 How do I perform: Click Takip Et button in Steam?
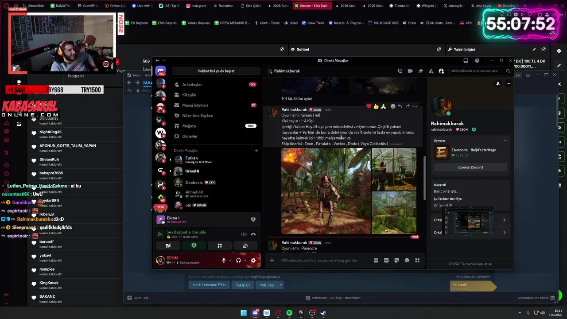coord(243,285)
